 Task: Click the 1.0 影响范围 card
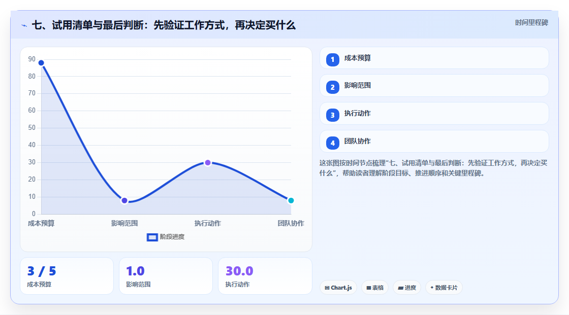pos(166,276)
